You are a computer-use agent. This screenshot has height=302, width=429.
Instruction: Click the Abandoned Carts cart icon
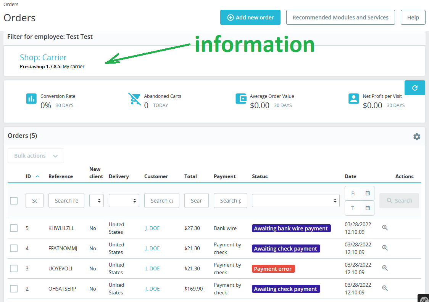click(x=134, y=99)
